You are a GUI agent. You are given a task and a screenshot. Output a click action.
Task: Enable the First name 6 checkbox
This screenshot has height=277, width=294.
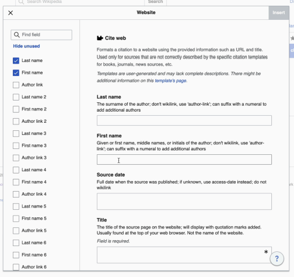[x=16, y=255]
